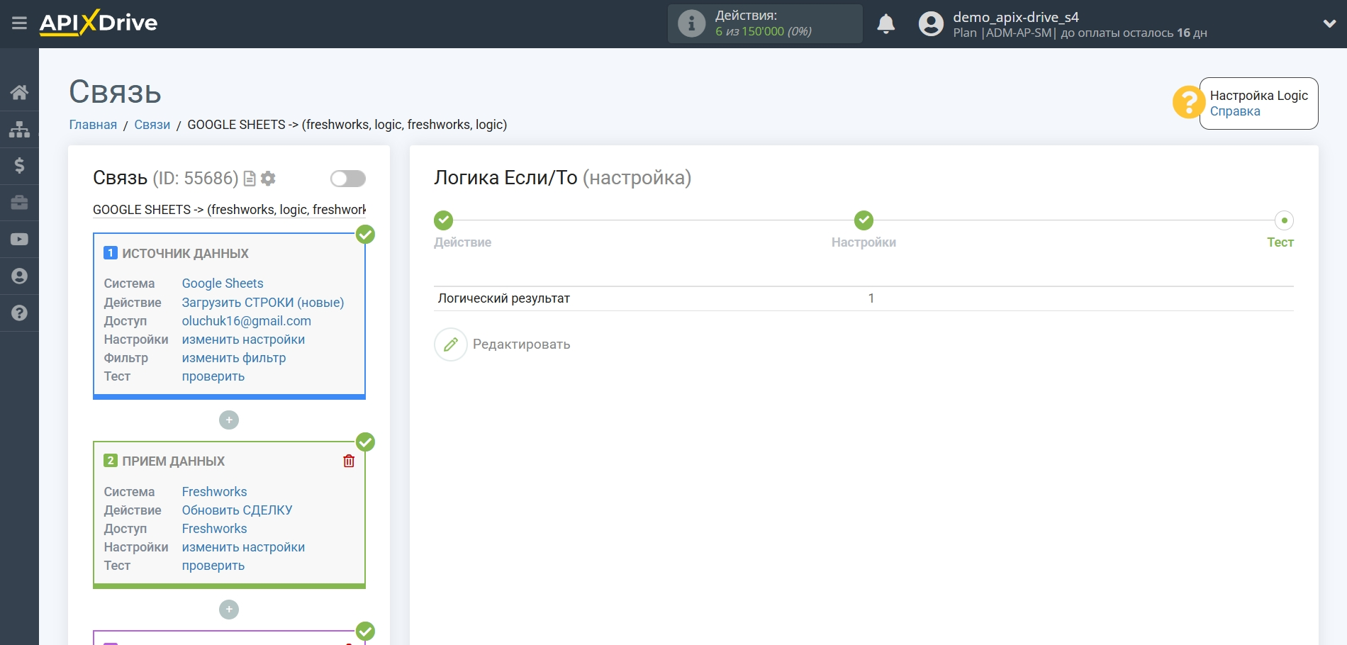Image resolution: width=1347 pixels, height=645 pixels.
Task: Add a step after the Freshworks block
Action: (x=229, y=610)
